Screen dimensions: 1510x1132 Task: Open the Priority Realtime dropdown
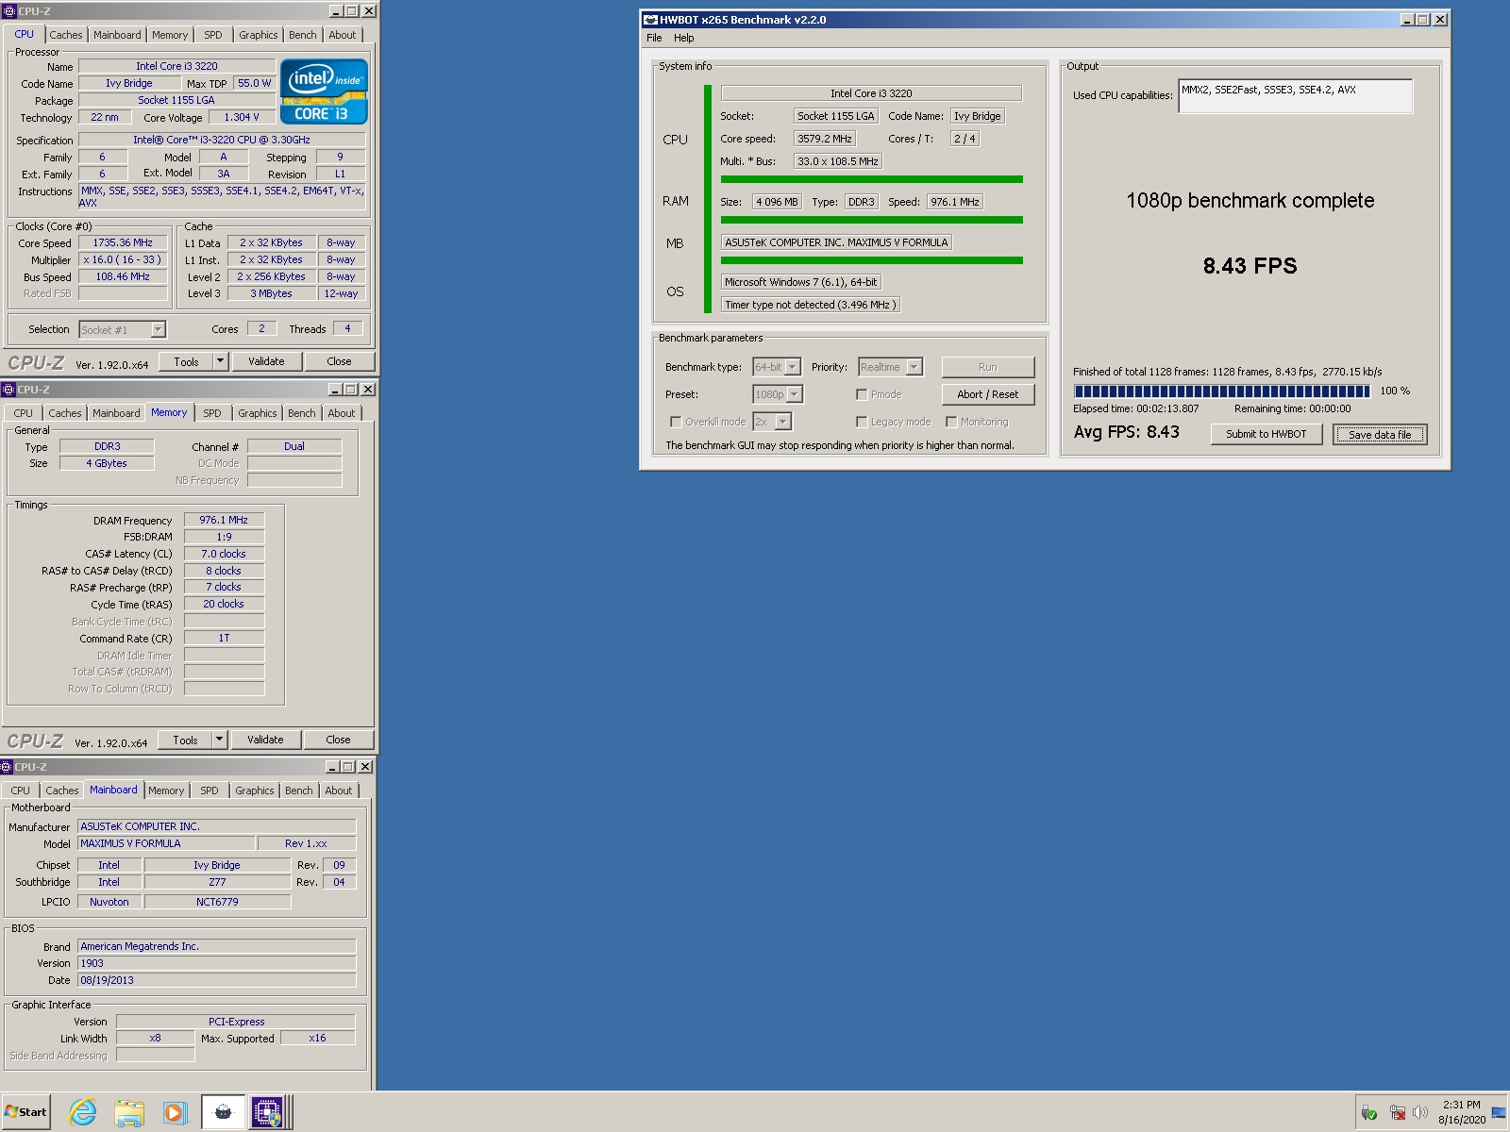pos(914,367)
